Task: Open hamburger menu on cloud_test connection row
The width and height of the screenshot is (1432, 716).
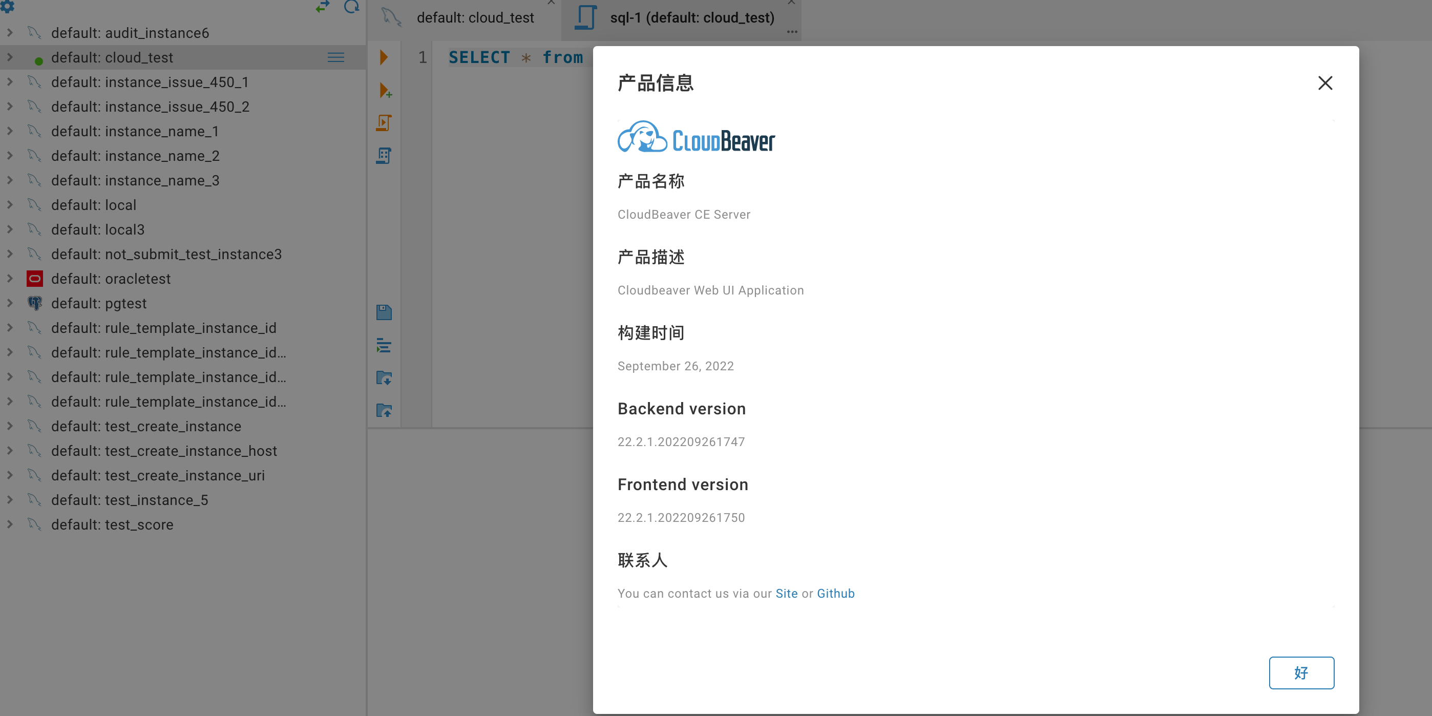Action: click(336, 57)
